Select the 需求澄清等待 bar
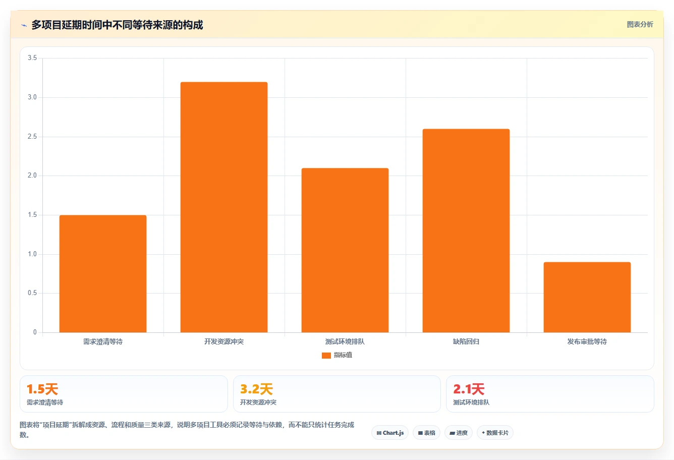The width and height of the screenshot is (674, 460). (103, 274)
